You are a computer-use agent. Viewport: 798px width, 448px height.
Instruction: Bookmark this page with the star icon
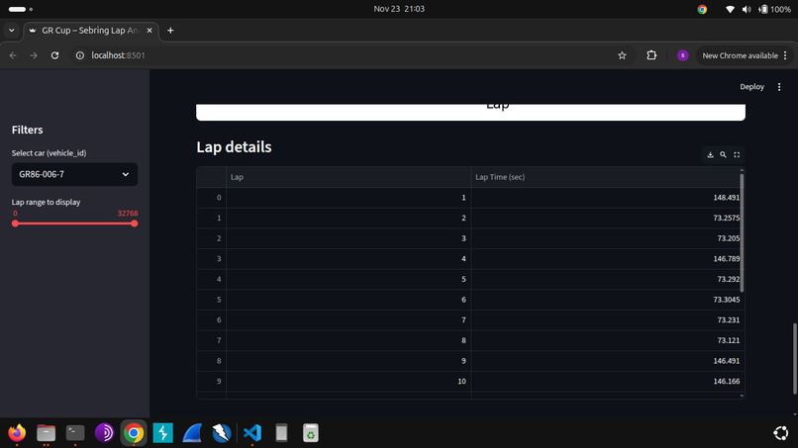pyautogui.click(x=622, y=55)
